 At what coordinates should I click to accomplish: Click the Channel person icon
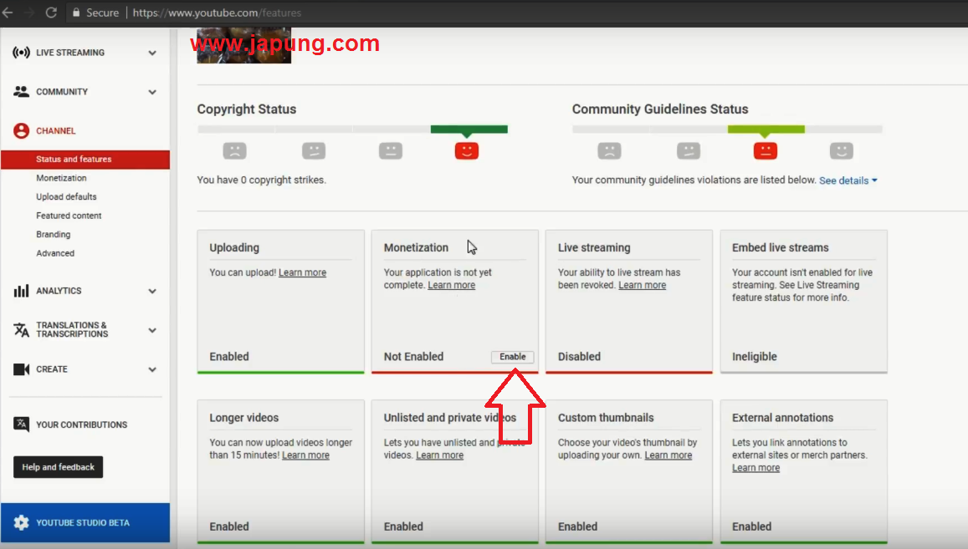coord(21,130)
